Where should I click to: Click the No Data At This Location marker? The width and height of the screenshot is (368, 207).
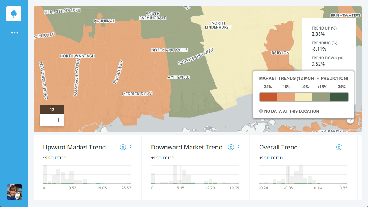pos(261,111)
